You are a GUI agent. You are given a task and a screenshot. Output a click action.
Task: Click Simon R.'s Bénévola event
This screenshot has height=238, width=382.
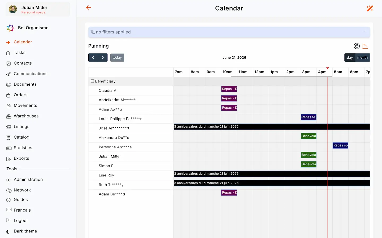pyautogui.click(x=309, y=164)
